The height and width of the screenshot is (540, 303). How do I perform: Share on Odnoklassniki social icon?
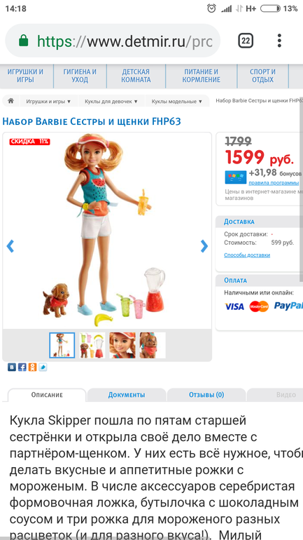click(x=33, y=367)
